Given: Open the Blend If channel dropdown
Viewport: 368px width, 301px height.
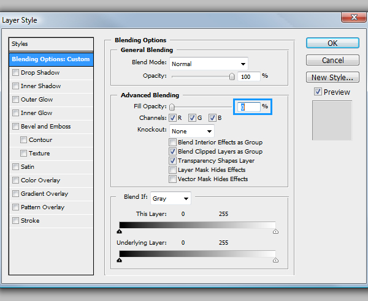Looking at the screenshot, I should 171,198.
